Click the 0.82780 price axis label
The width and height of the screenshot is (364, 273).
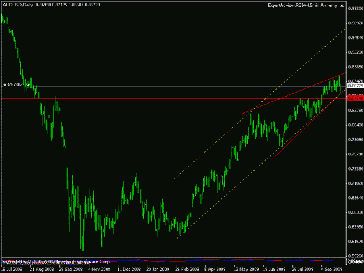pos(356,111)
